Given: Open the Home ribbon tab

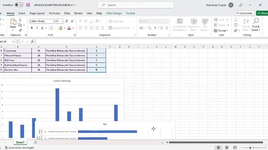Looking at the screenshot, I should [x=10, y=13].
